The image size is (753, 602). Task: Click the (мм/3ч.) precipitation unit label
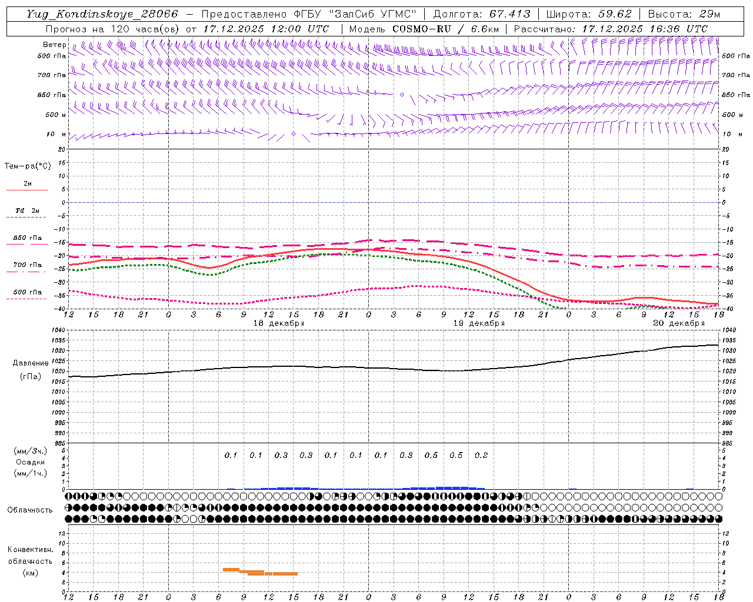[x=31, y=451]
